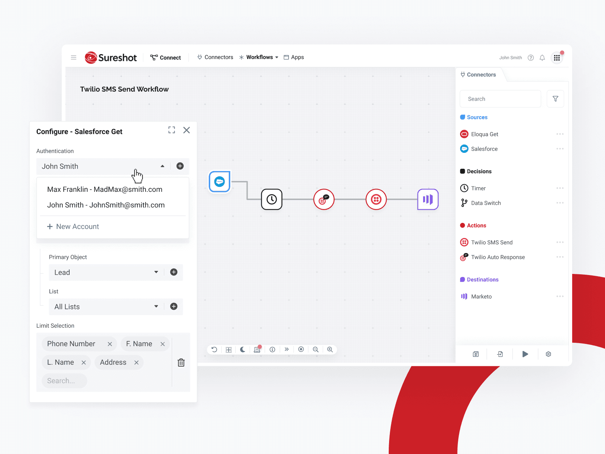
Task: Expand the All Lists dropdown
Action: point(156,306)
